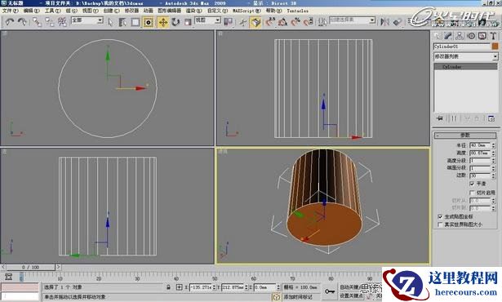Open the MAXScript menu
Screen dimensions: 502x302
pos(247,11)
